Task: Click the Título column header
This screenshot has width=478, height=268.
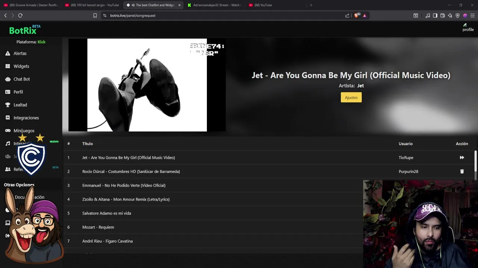Action: tap(87, 144)
